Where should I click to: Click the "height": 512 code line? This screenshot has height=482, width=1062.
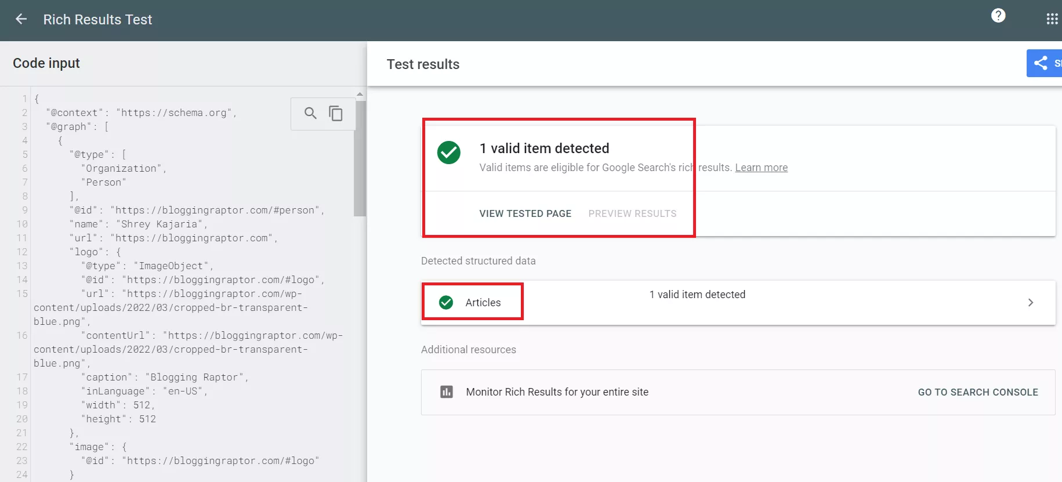118,419
